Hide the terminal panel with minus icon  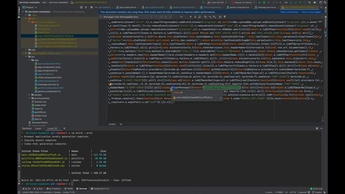coord(321,128)
